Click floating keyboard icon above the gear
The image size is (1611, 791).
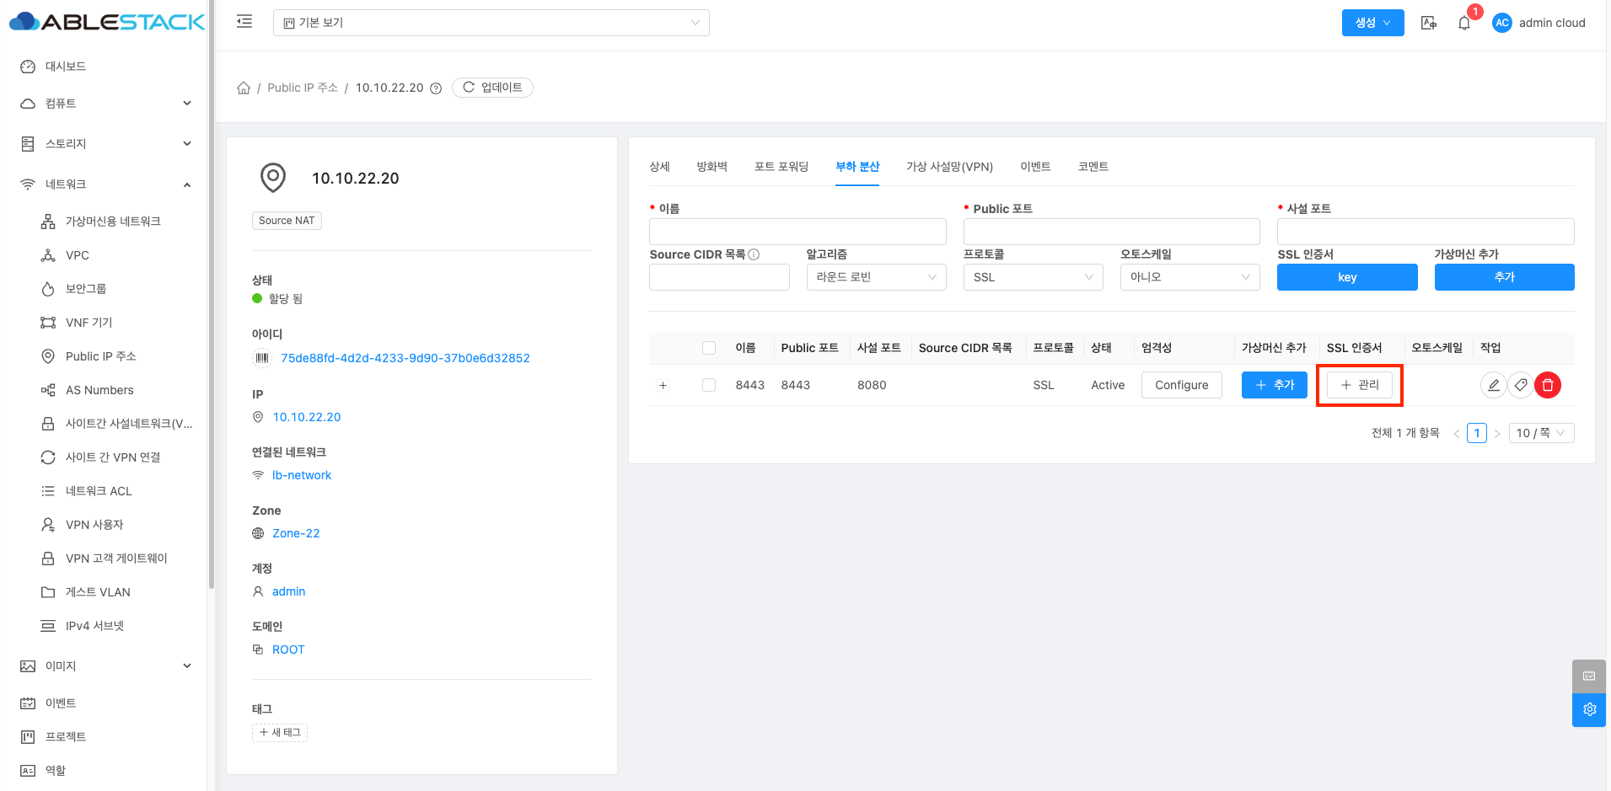(1589, 676)
